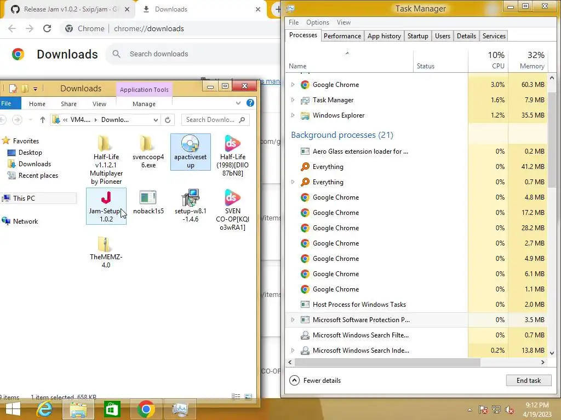Open the Details tab
Viewport: 561px width, 420px height.
(x=466, y=36)
